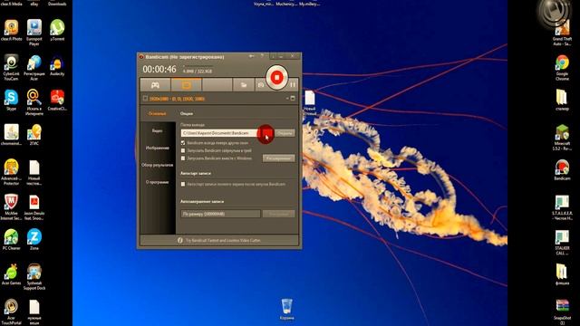The width and height of the screenshot is (580, 326).
Task: Launch PC Cleaner from the desktop
Action: pos(11,239)
